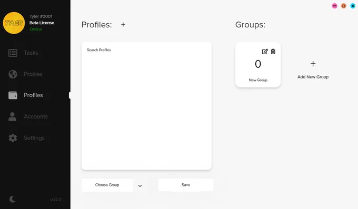Delete New Group using the trash icon

pos(273,52)
